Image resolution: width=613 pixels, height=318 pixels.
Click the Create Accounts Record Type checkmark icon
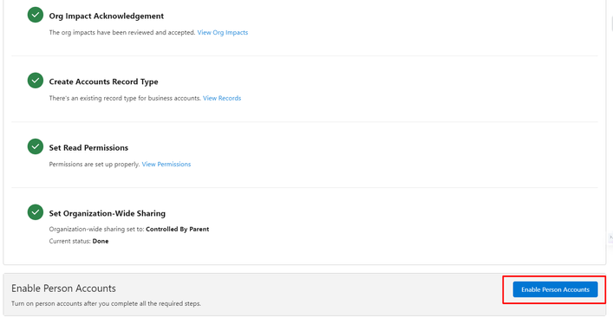[36, 81]
